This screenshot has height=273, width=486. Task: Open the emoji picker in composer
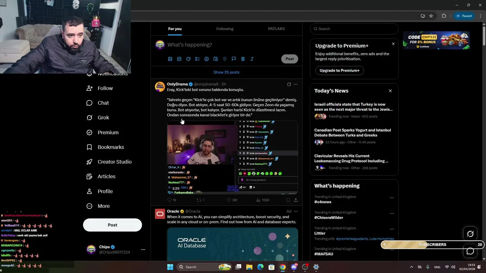[207, 59]
